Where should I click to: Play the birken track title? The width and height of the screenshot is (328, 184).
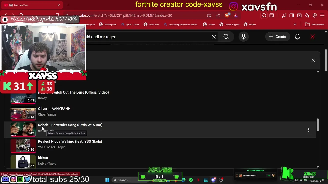pos(43,158)
